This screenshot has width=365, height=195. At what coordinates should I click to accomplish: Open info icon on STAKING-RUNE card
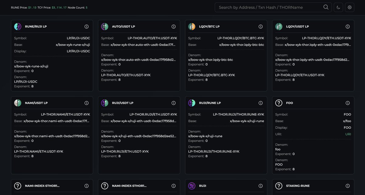tap(348, 186)
